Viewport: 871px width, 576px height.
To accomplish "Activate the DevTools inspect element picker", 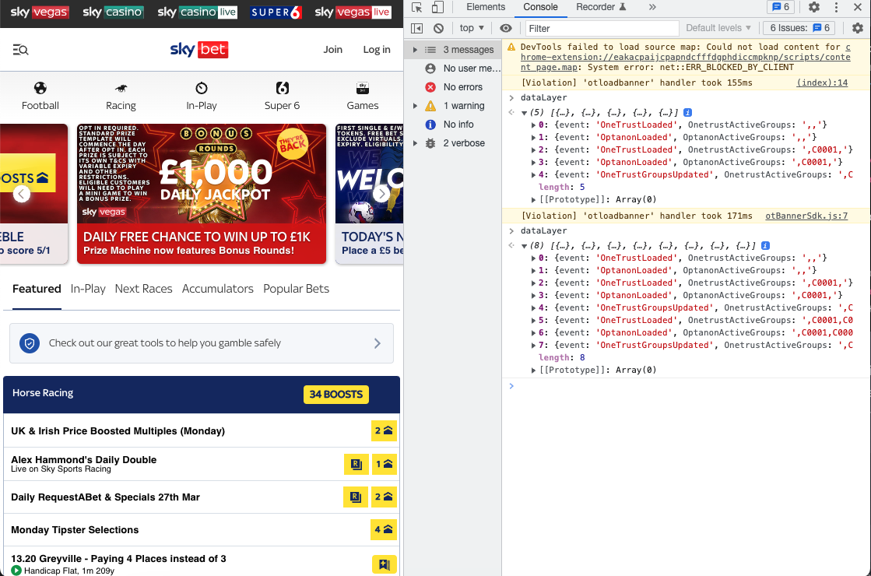I will coord(416,7).
